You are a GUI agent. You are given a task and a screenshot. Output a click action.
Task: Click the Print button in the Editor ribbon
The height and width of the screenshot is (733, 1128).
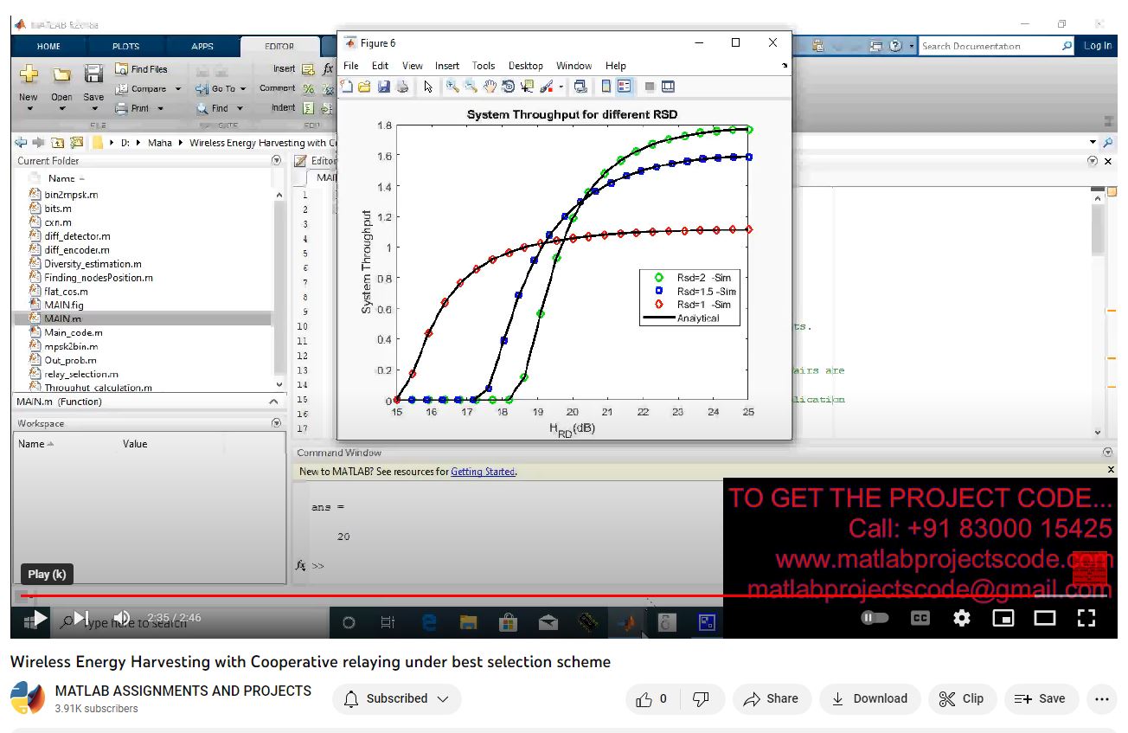point(132,109)
